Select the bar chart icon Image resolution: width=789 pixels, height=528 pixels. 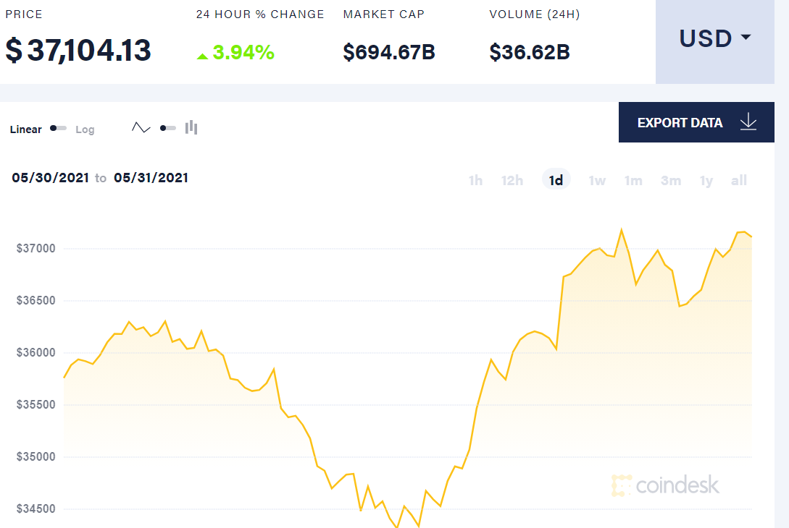[191, 127]
